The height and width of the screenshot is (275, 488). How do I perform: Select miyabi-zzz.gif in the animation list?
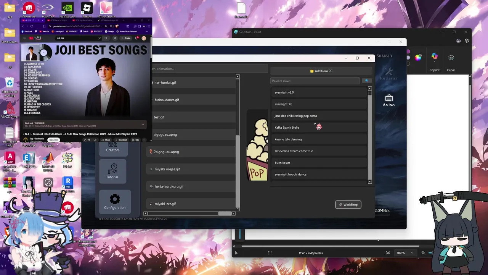[x=191, y=204]
